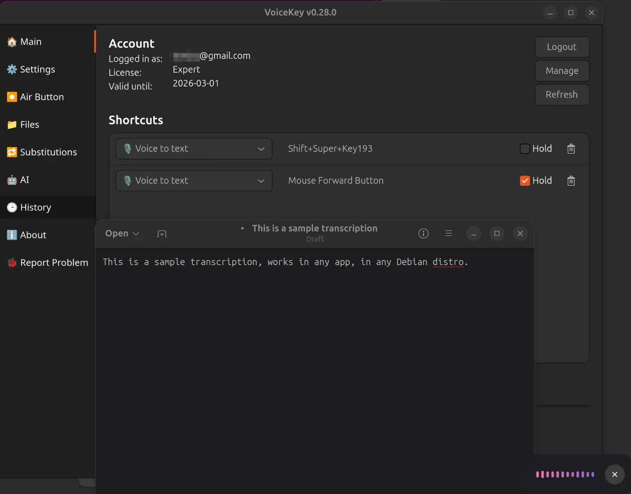Delete the Shift+Super+Key193 shortcut via trash icon
Screen dimensions: 631x494
click(x=571, y=149)
